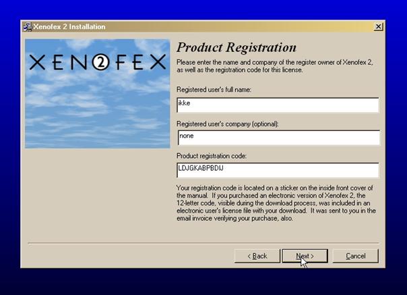Click the "Registered user's company (optional):" label
The width and height of the screenshot is (407, 295).
point(227,124)
